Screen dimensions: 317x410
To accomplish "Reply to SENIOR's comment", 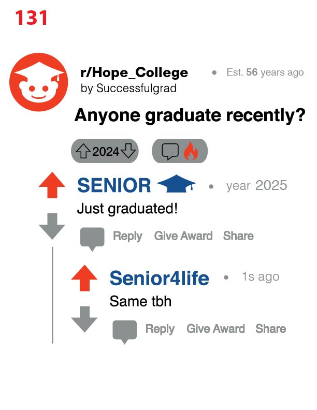I will click(x=127, y=236).
